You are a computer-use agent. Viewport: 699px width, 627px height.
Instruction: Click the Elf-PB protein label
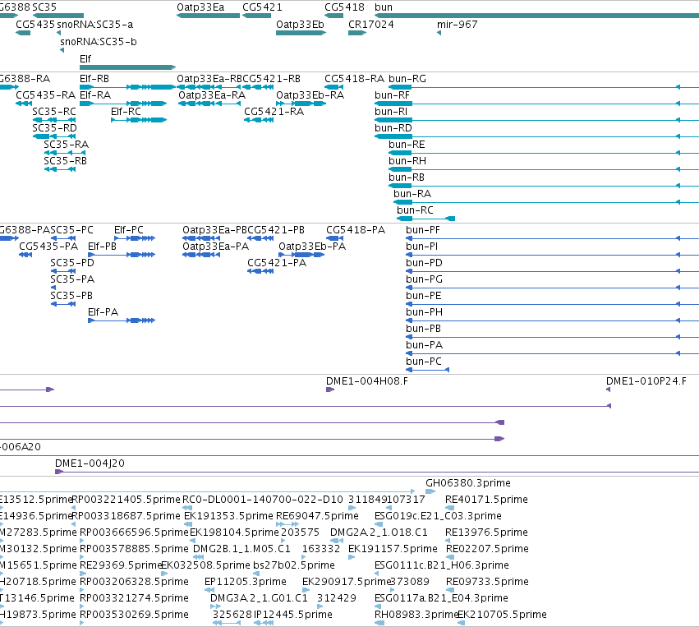[102, 247]
